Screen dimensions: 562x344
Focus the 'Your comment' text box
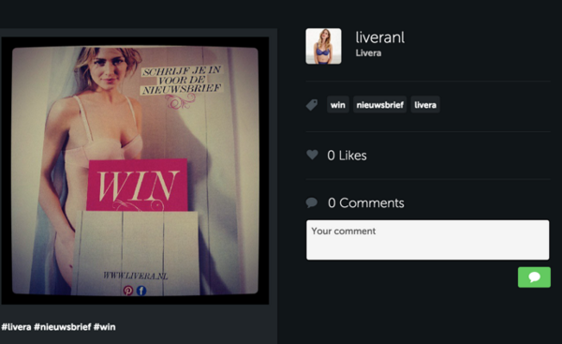click(428, 240)
